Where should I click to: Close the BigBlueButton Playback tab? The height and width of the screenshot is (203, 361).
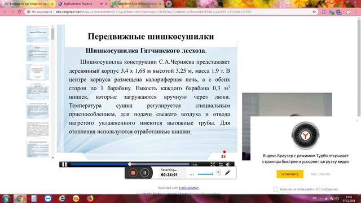(x=106, y=4)
